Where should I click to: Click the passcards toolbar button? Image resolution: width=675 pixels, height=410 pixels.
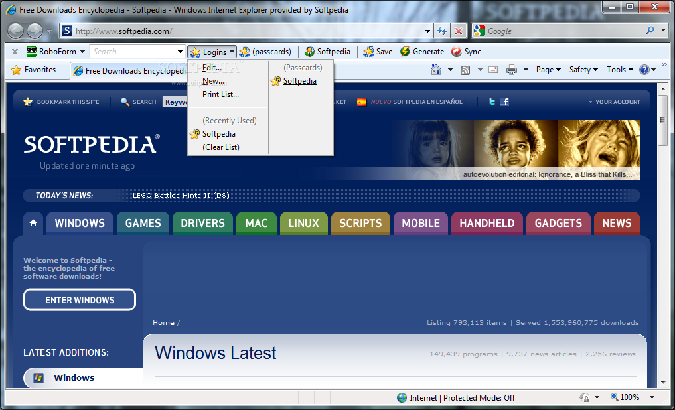265,52
